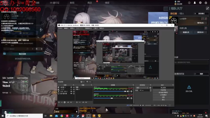Toggle lock on the text source
Viewport: 210px width, 118px height.
[x=74, y=91]
